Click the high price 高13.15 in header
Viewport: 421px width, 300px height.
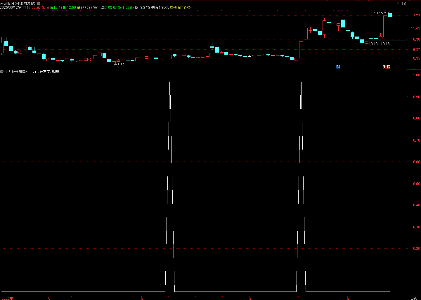pos(43,8)
